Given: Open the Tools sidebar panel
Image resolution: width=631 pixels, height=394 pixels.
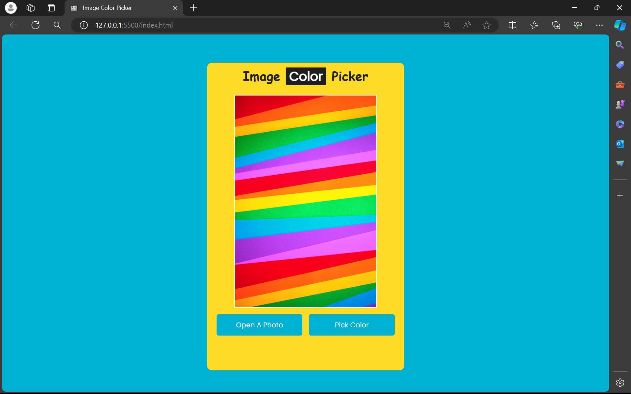Looking at the screenshot, I should [x=620, y=84].
